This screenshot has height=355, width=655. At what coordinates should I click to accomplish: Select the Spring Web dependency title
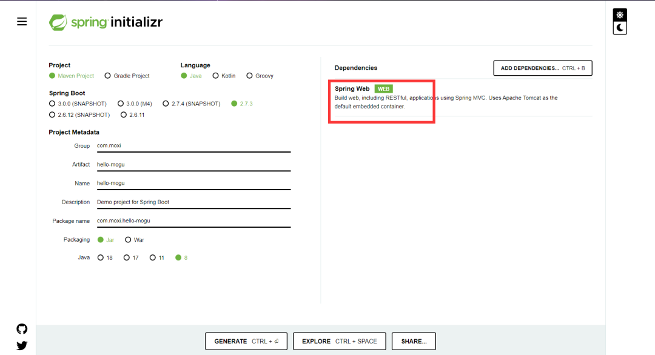tap(352, 88)
